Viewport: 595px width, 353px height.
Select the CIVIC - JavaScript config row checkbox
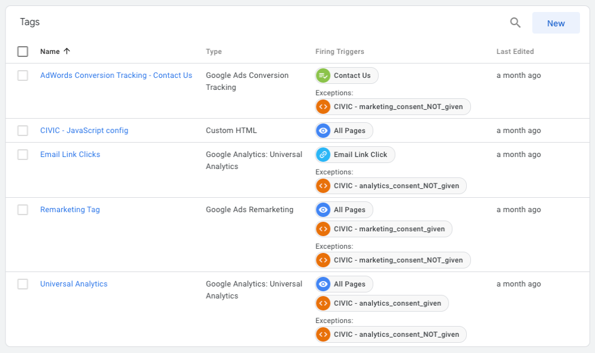[23, 131]
